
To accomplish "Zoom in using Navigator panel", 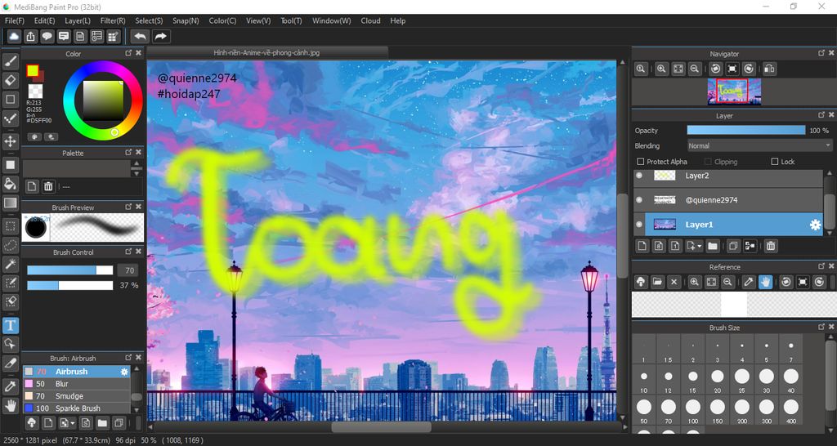I will (661, 69).
